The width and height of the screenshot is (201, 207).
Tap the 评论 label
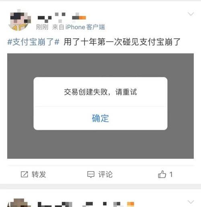[x=105, y=174]
